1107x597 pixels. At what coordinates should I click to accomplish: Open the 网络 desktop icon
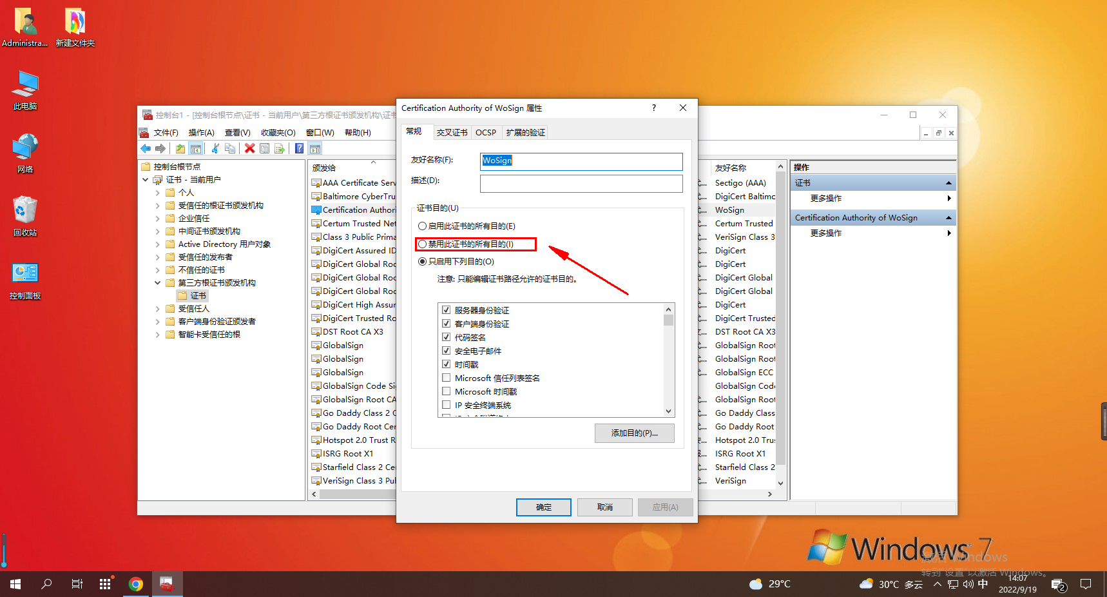(x=25, y=153)
